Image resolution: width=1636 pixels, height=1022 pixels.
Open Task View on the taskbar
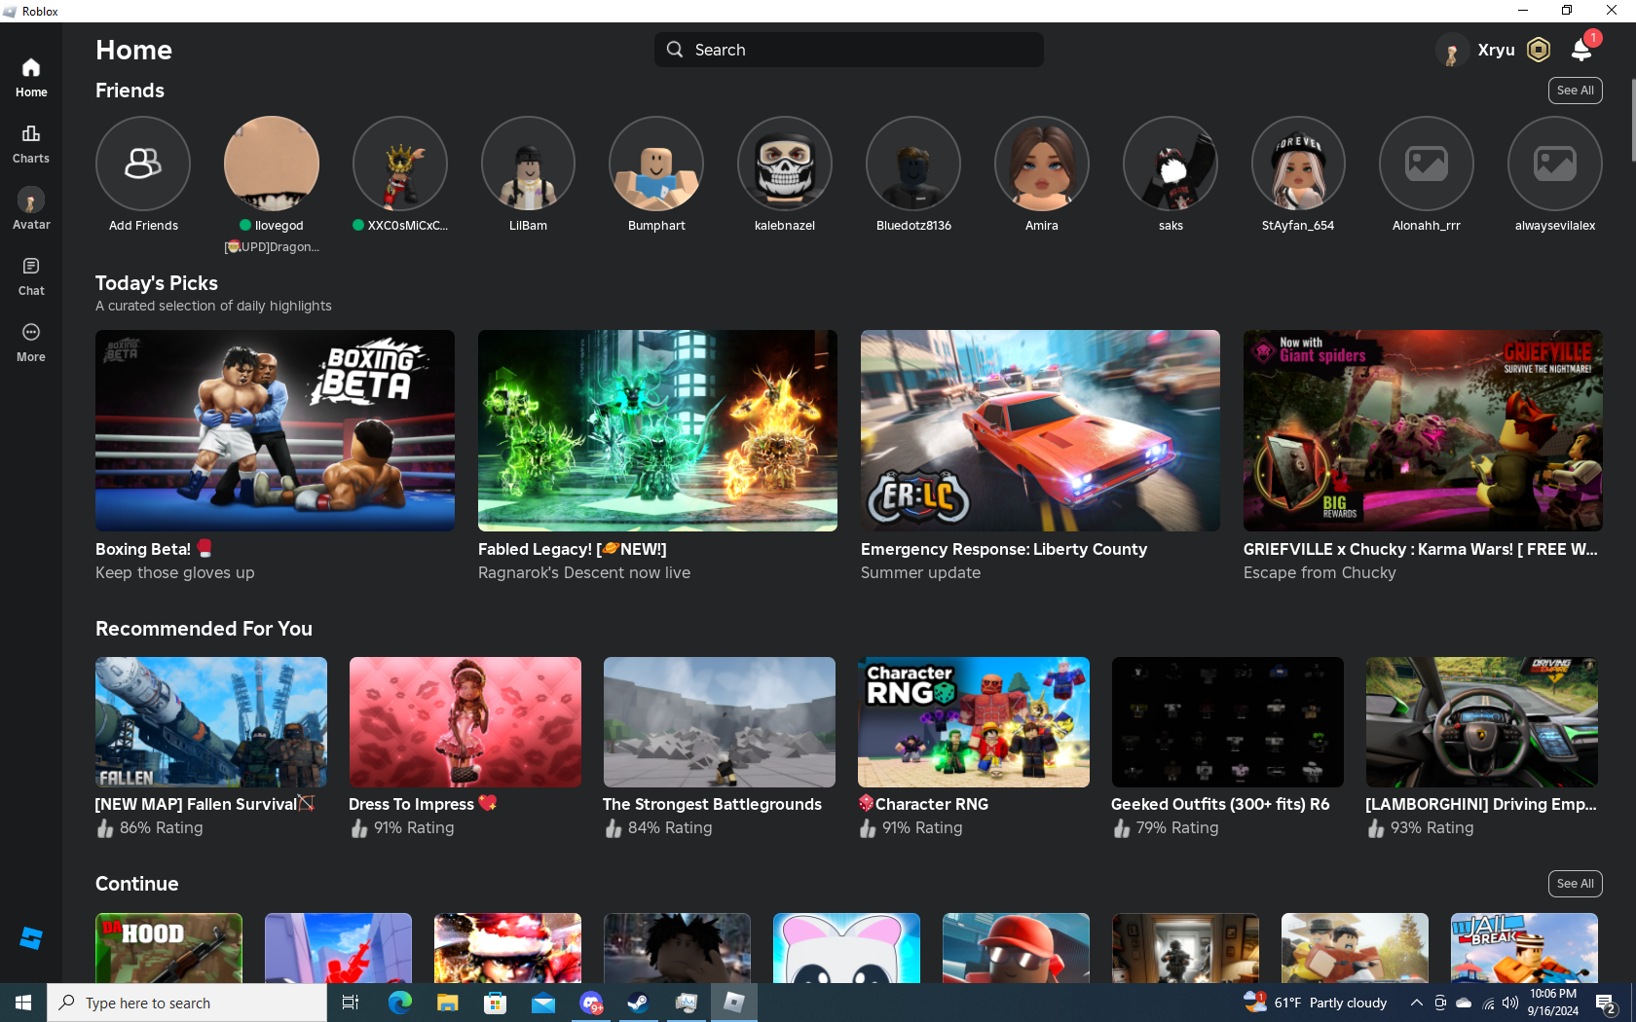pos(351,1003)
